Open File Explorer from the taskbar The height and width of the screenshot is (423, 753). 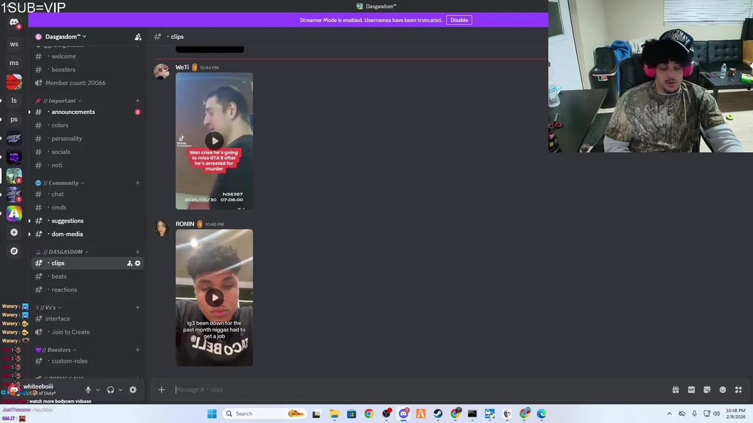click(x=334, y=414)
